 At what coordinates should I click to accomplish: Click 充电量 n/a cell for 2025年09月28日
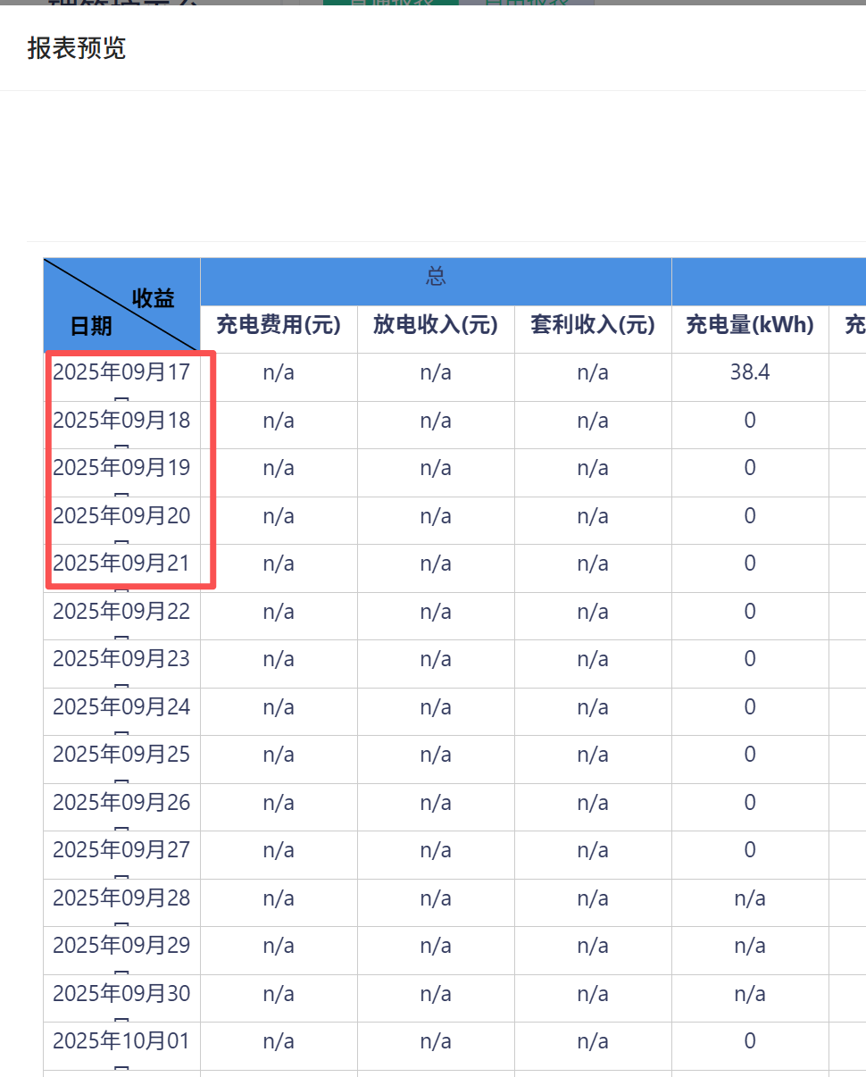coord(750,898)
